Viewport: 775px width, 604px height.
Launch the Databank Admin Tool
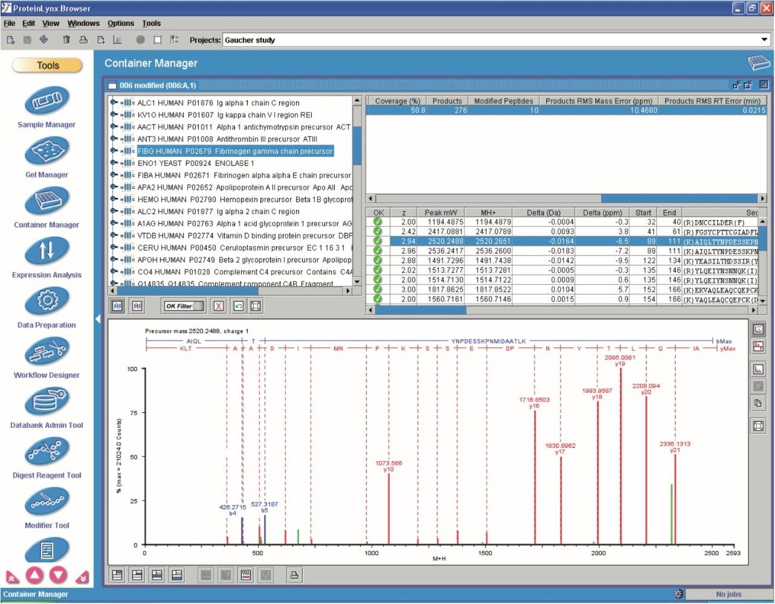(x=47, y=402)
